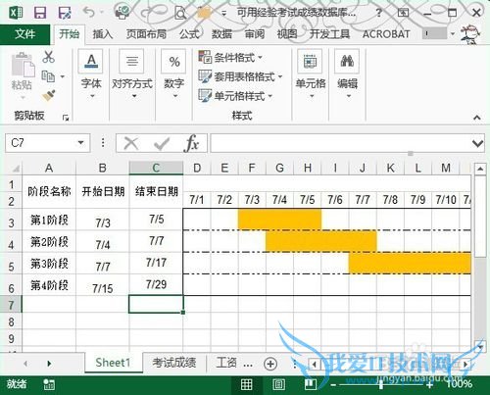Switch to the 页面布局 Page Layout tab

[x=146, y=34]
